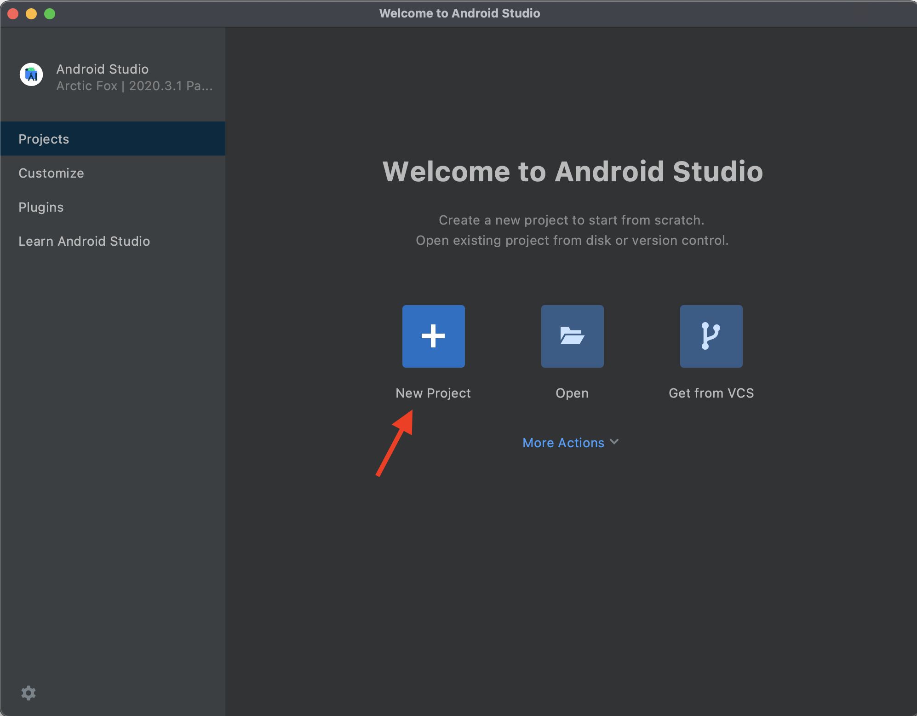Switch to the Customize tab
Screen dimensions: 917x716
(113, 173)
